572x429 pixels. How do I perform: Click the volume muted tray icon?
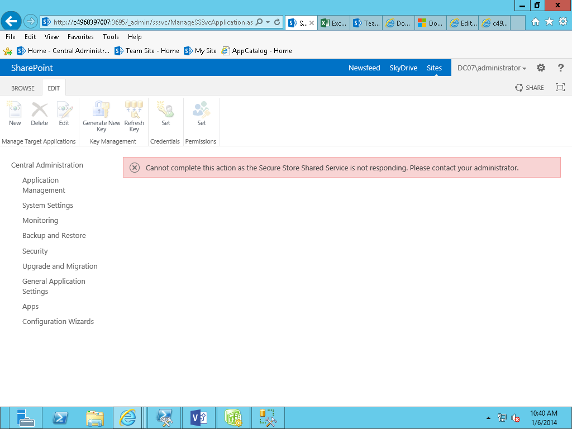[516, 418]
